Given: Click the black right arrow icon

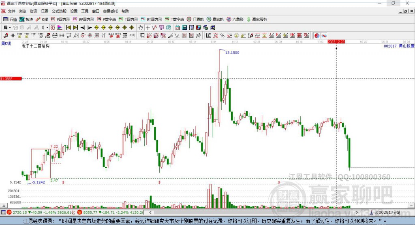Looking at the screenshot, I should [90, 28].
